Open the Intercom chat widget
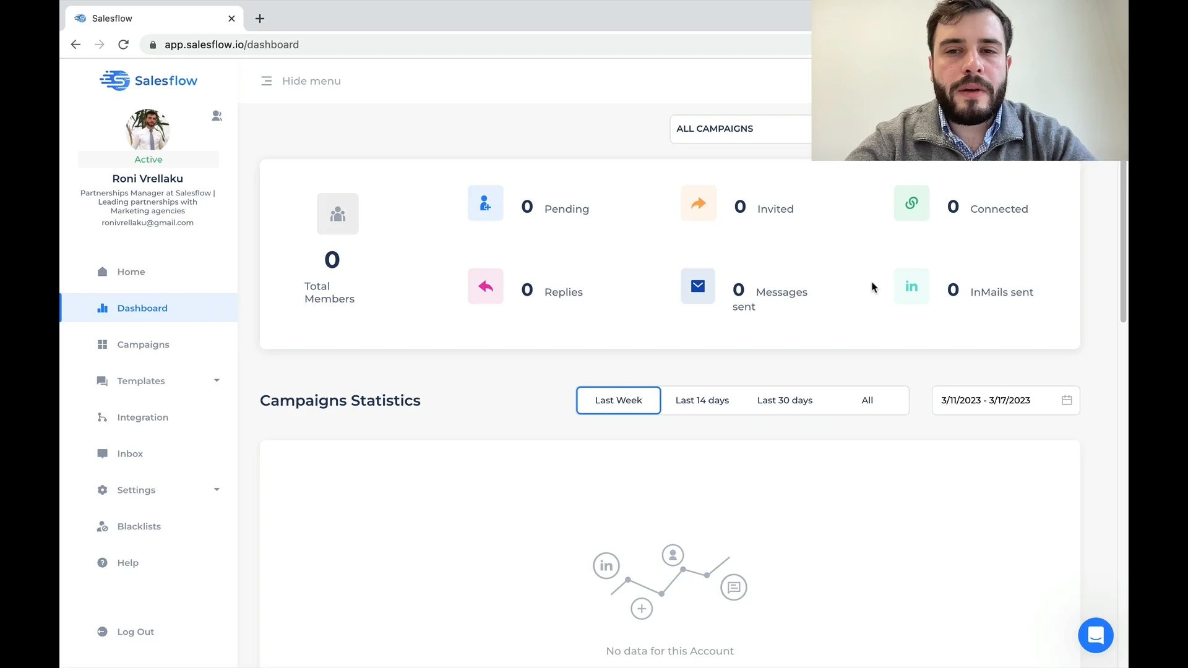The width and height of the screenshot is (1188, 668). coord(1095,635)
